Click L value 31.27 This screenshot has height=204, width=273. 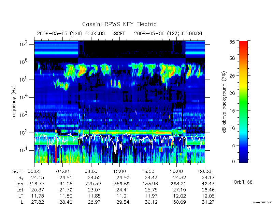[x=208, y=202]
